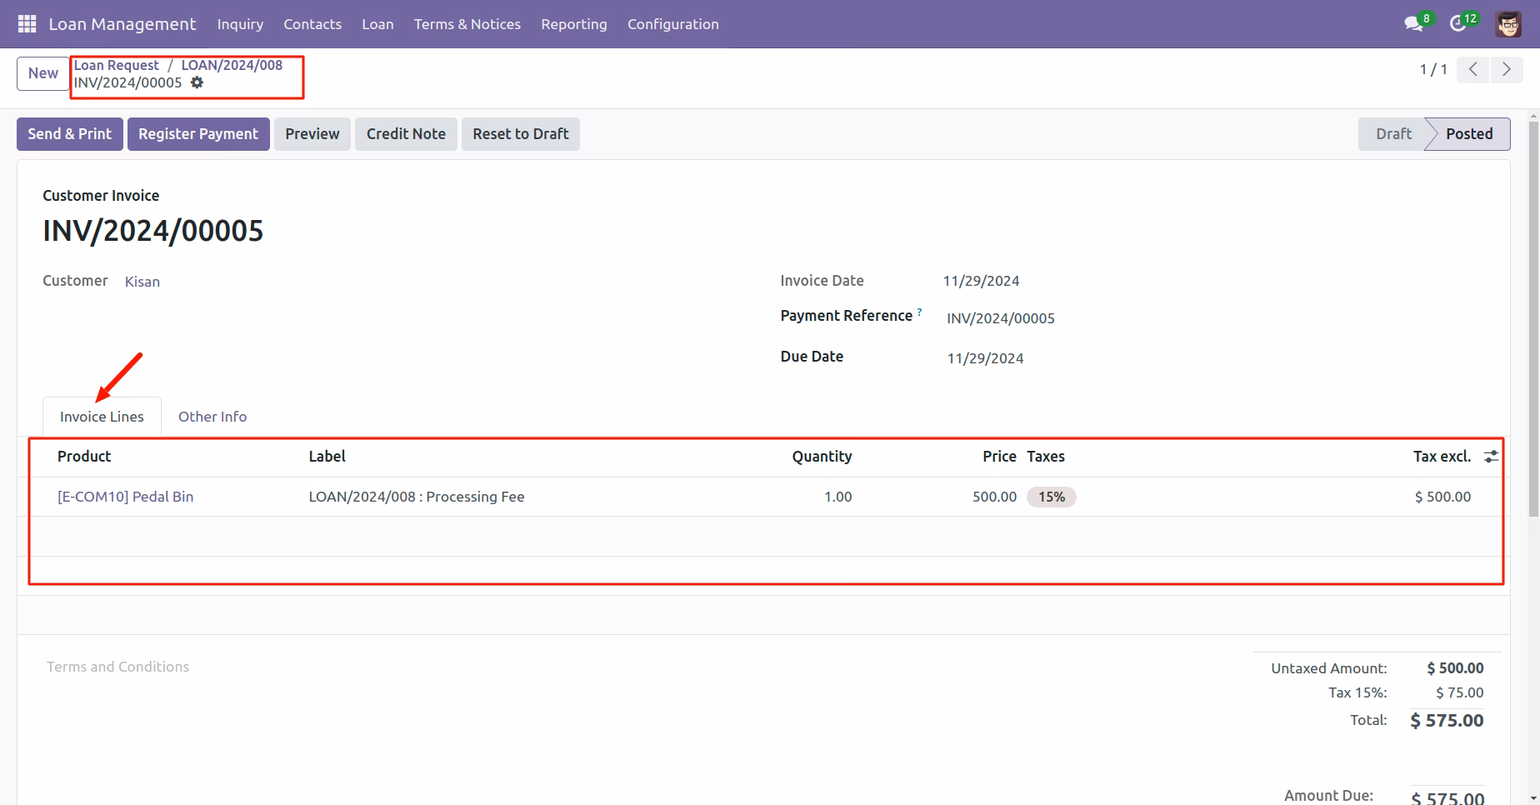Image resolution: width=1540 pixels, height=805 pixels.
Task: Click the Payment Reference help question mark
Action: tap(919, 312)
